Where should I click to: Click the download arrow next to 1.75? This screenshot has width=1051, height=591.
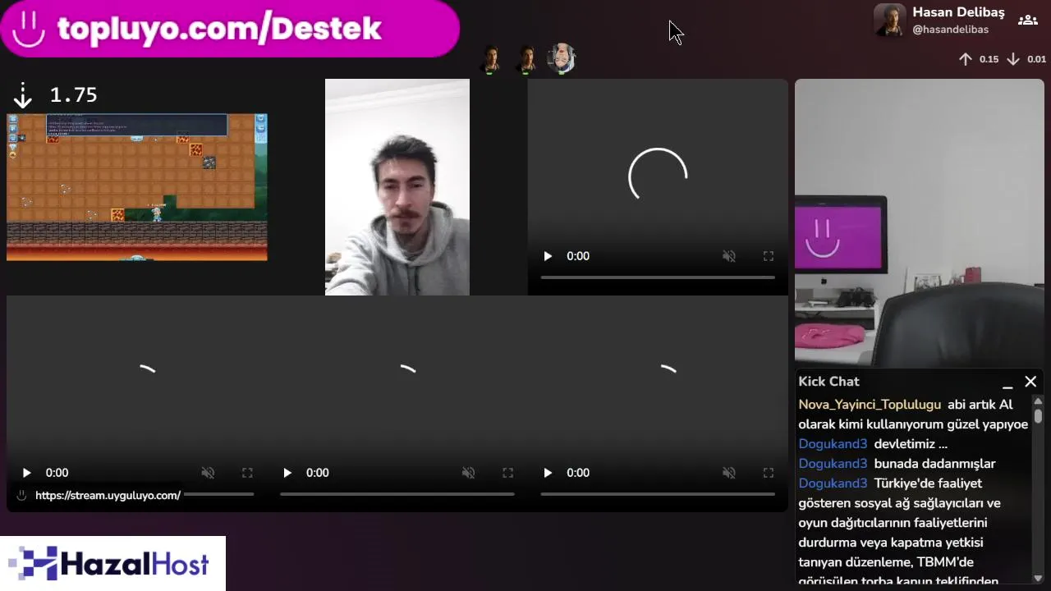coord(23,95)
